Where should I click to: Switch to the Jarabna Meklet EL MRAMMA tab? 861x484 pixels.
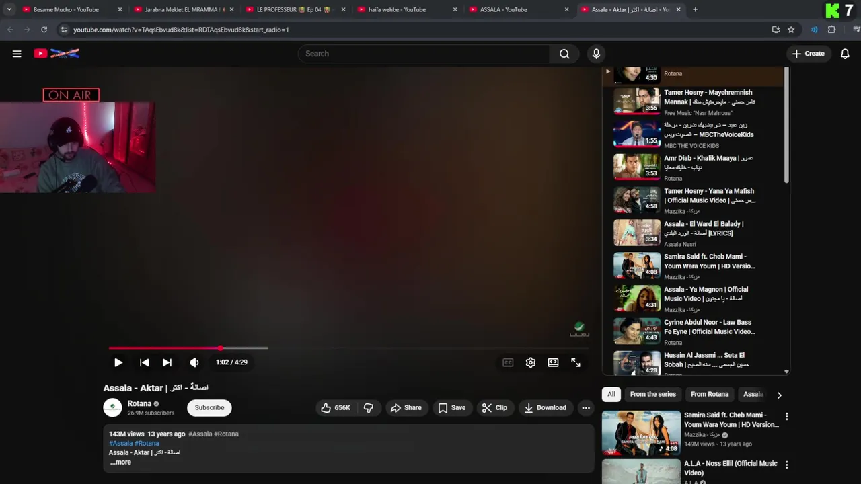point(184,9)
